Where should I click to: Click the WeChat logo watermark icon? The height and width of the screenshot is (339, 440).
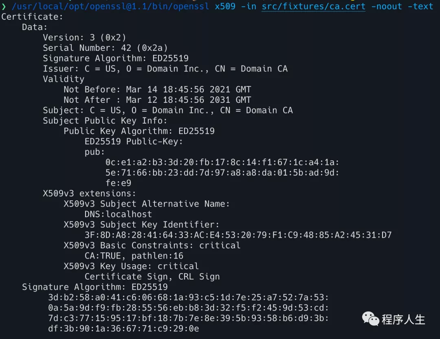pyautogui.click(x=370, y=319)
